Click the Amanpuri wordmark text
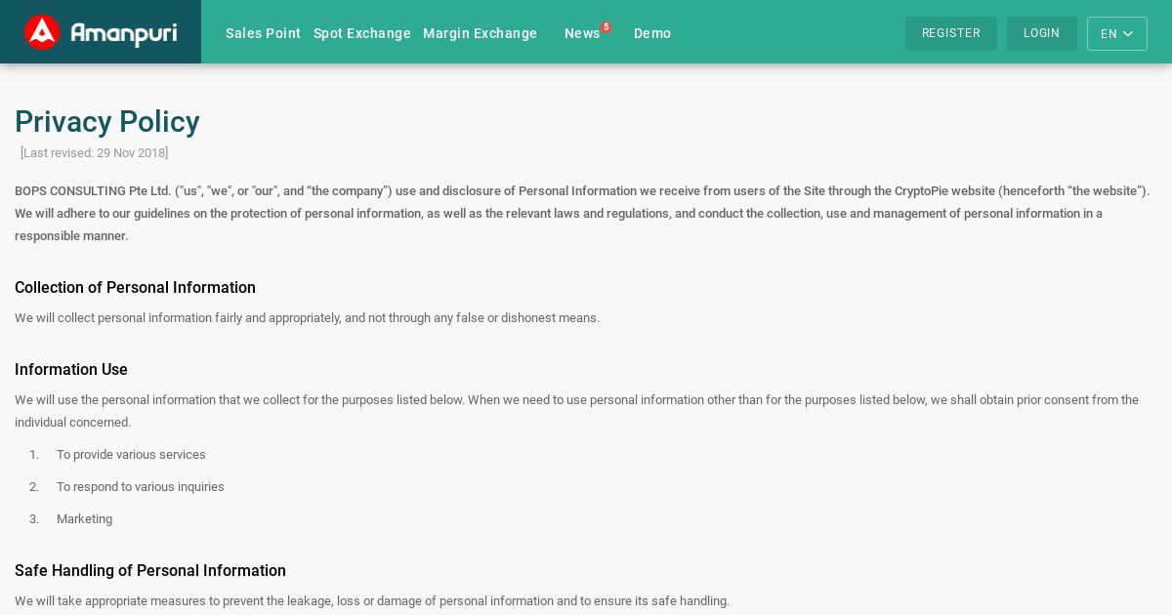The width and height of the screenshot is (1172, 615). (x=124, y=33)
